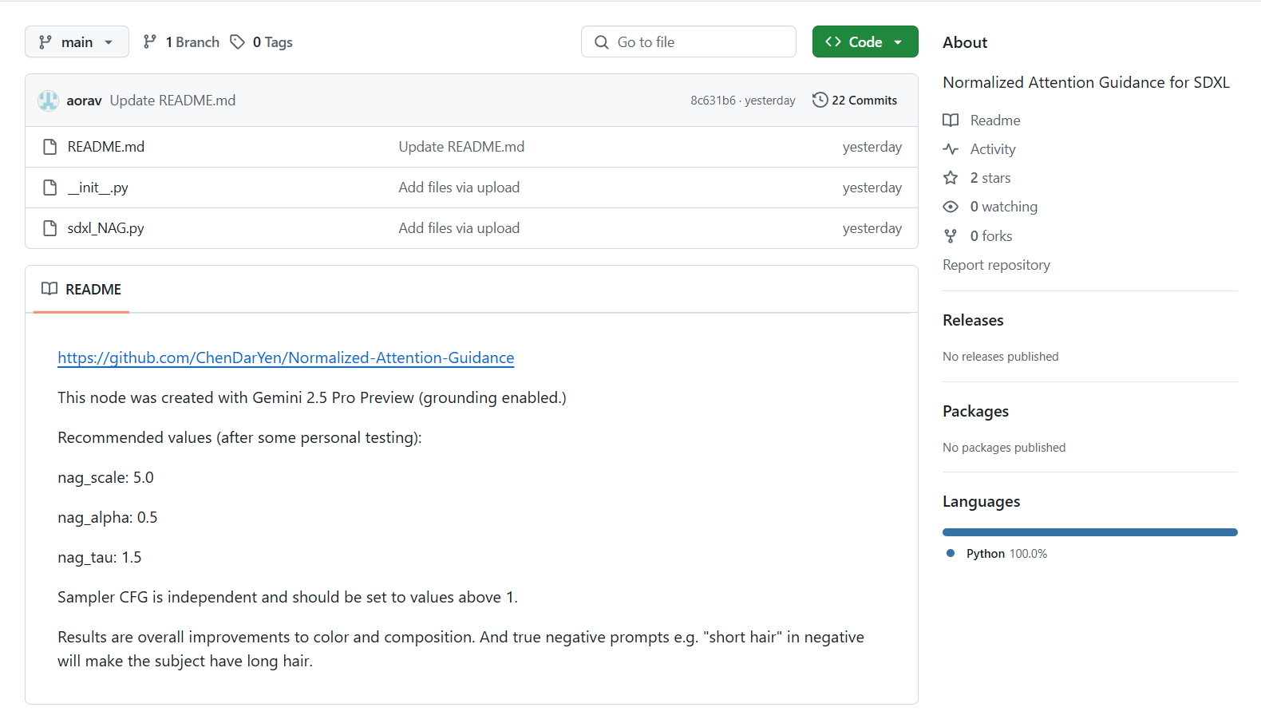
Task: Click Report repository link
Action: point(996,265)
